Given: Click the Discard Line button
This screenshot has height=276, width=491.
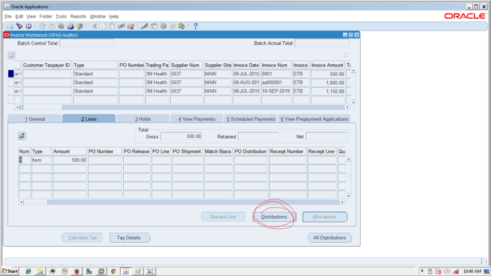Looking at the screenshot, I should pos(223,217).
